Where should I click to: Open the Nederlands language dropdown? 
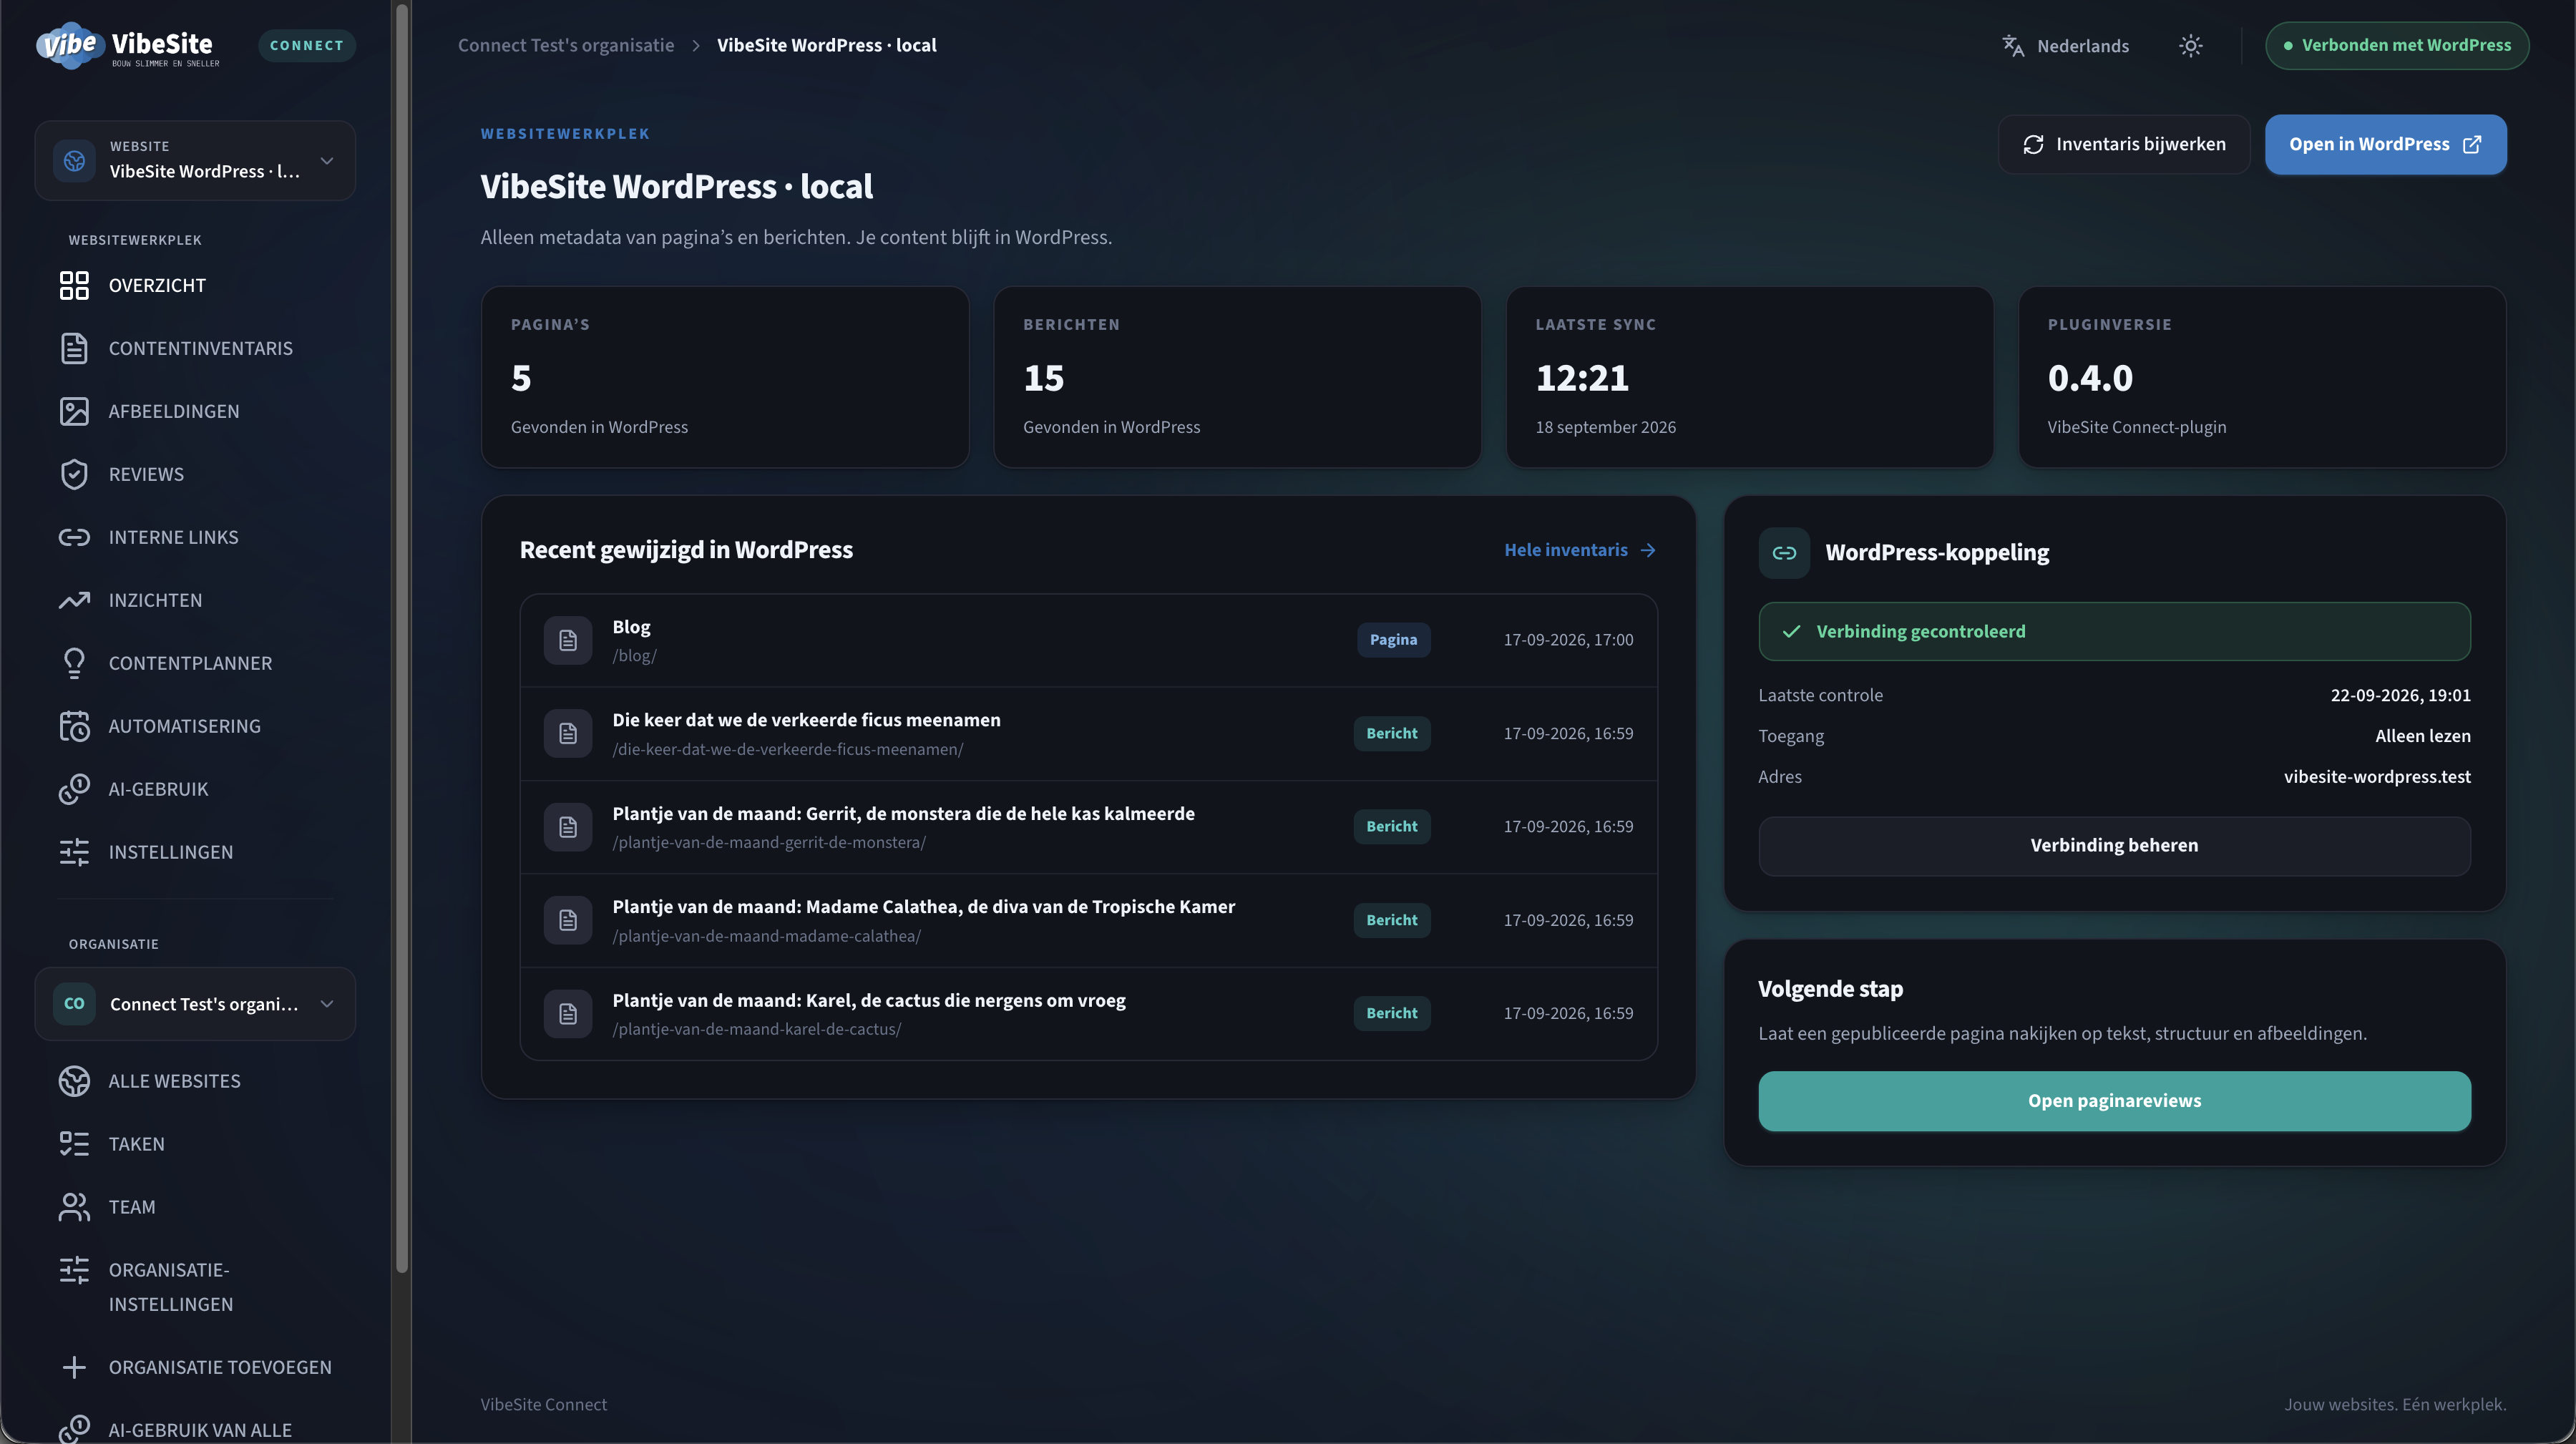(2066, 46)
